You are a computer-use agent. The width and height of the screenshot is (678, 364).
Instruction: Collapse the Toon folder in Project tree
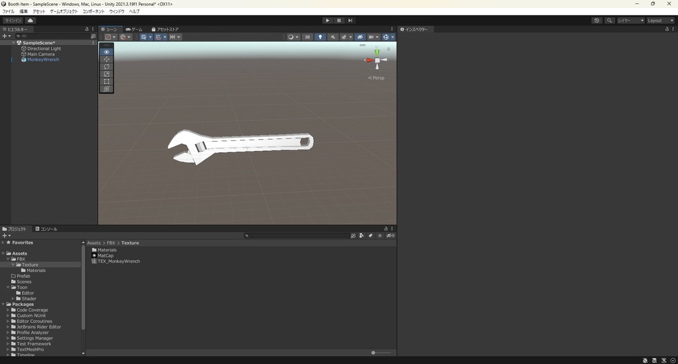click(x=8, y=287)
